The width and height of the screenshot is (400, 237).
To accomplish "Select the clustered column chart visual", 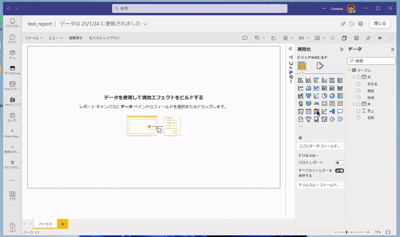I will pos(324,80).
